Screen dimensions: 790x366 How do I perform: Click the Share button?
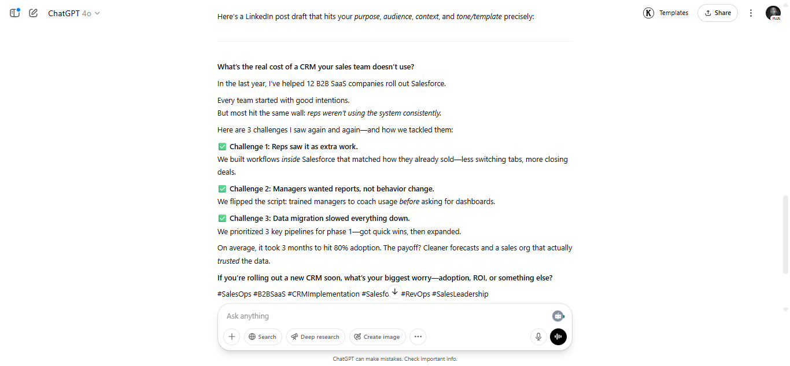pos(717,13)
